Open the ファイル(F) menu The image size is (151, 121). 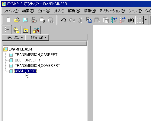coord(11,11)
